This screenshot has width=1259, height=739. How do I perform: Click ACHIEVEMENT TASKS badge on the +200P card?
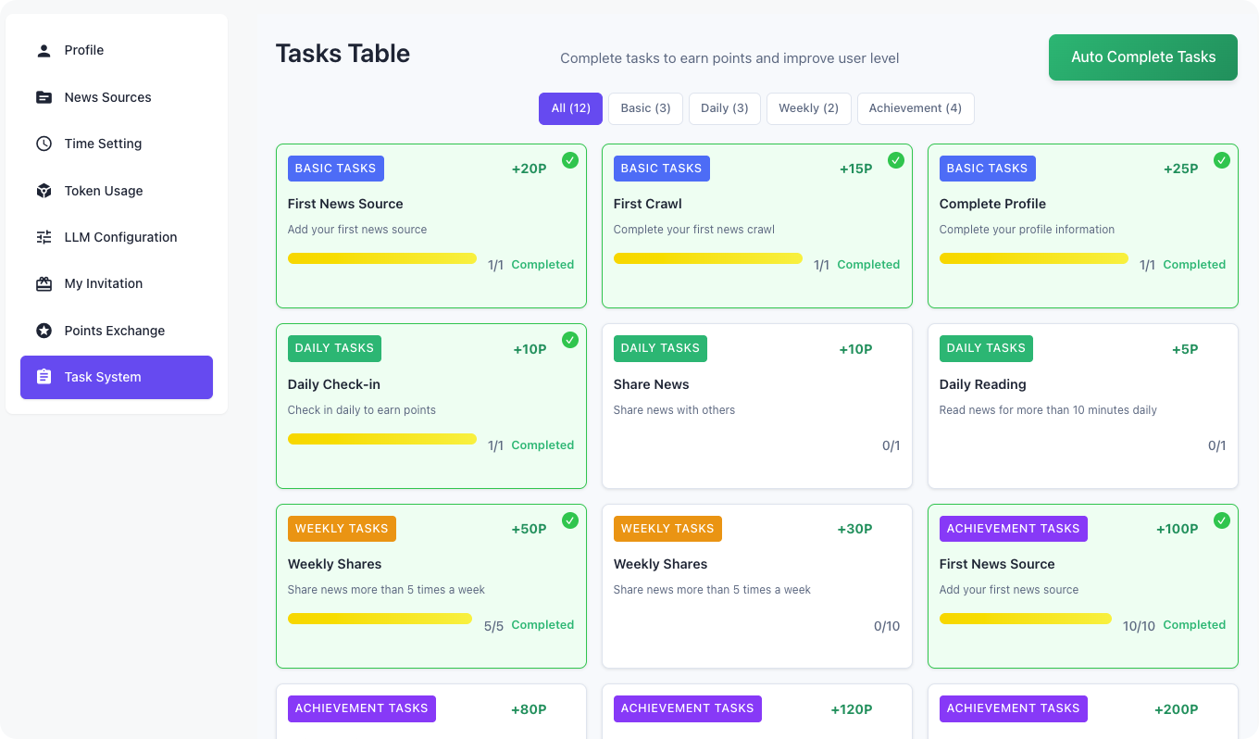pyautogui.click(x=1014, y=708)
